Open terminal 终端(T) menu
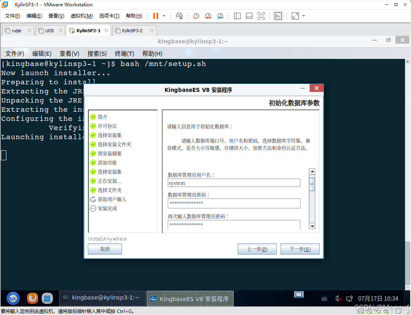Screen dimensions: 411x315 (124, 54)
